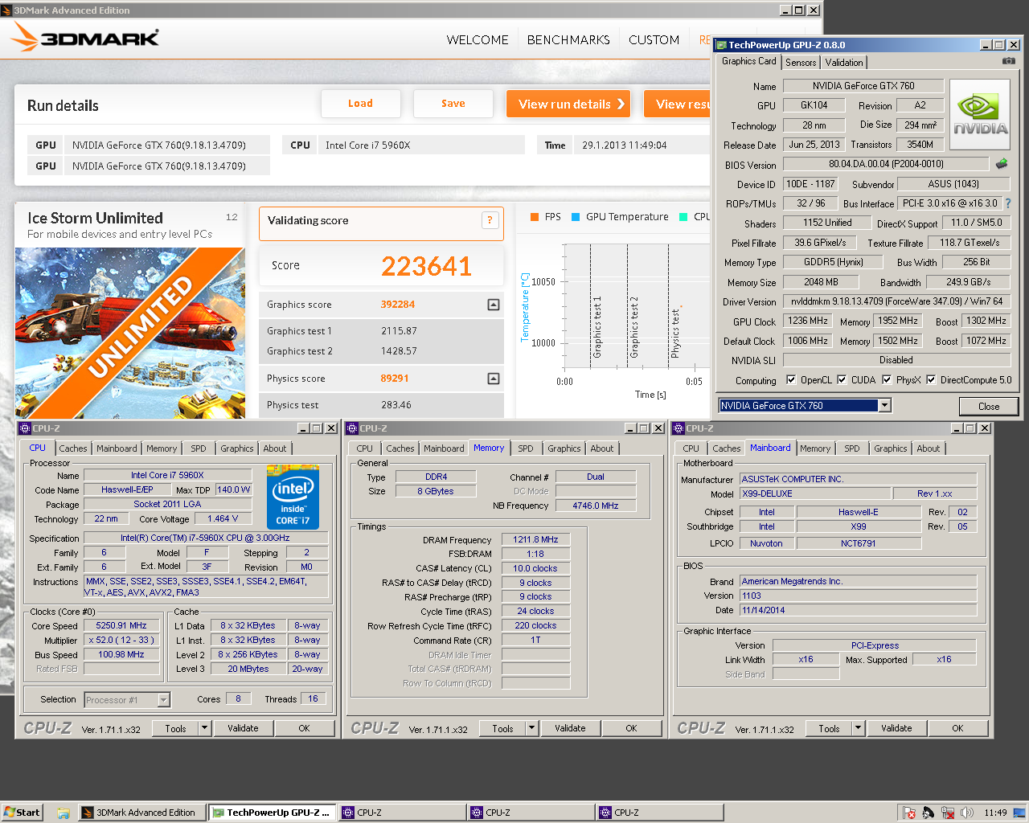Switch to the Sensors tab in GPU-Z
1029x823 pixels.
(x=801, y=63)
